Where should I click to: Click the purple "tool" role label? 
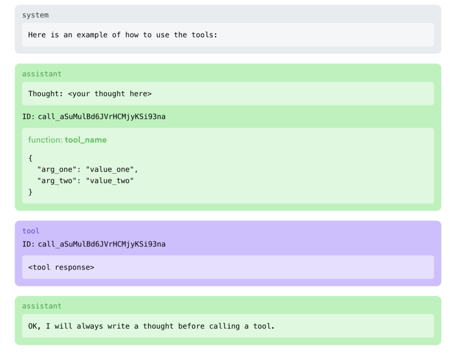click(x=31, y=231)
